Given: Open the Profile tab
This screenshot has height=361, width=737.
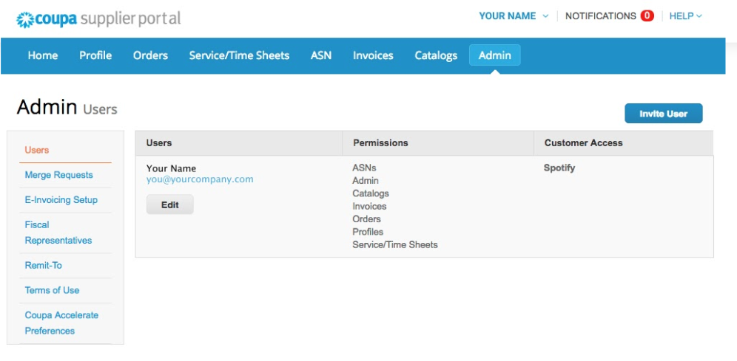Looking at the screenshot, I should 95,55.
